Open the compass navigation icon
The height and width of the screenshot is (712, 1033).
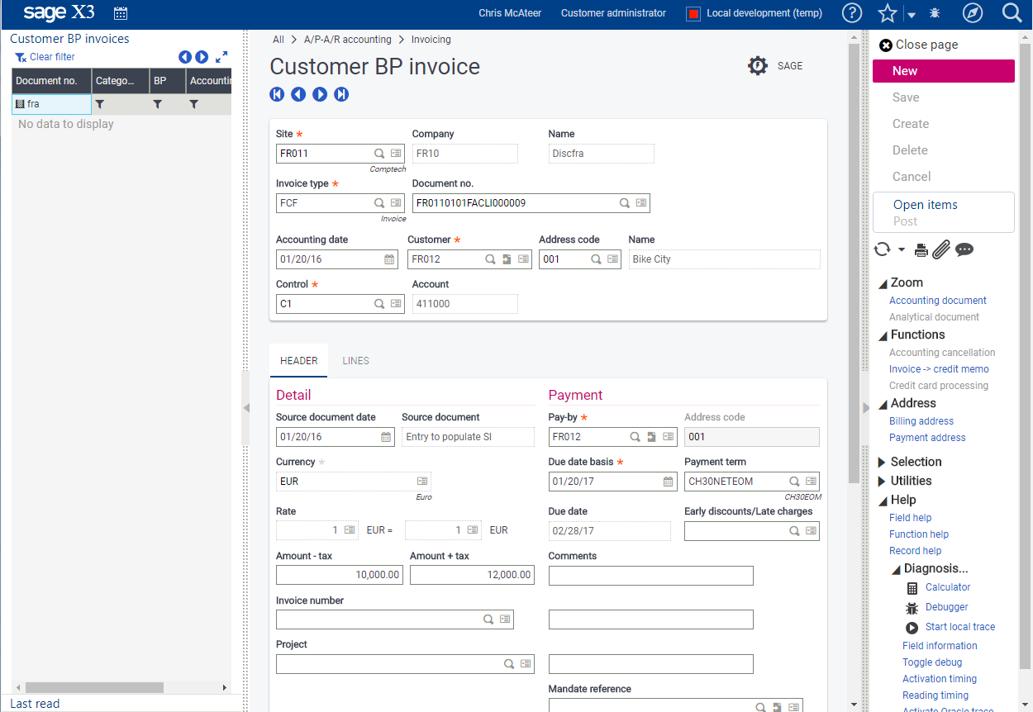pyautogui.click(x=973, y=13)
